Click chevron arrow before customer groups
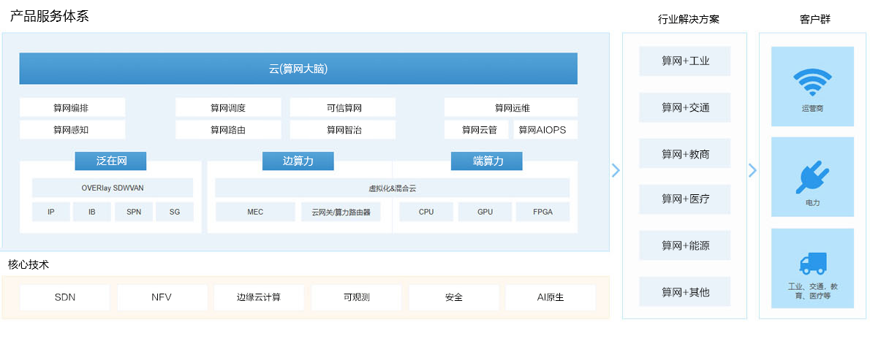Image resolution: width=870 pixels, height=344 pixels. (752, 170)
